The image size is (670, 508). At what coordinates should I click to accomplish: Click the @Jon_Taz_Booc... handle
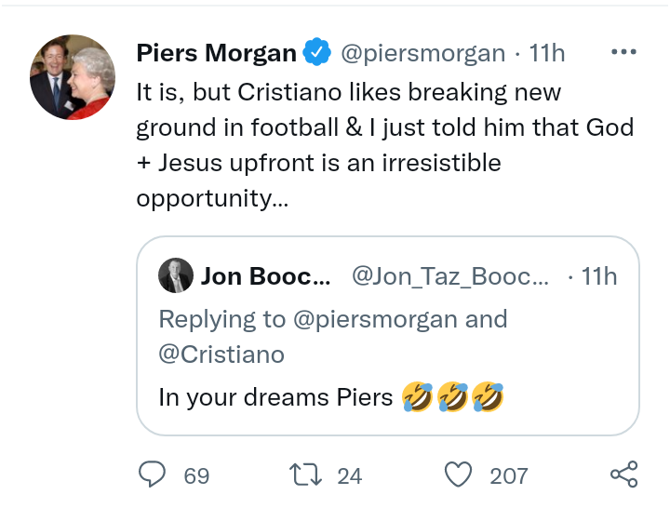[450, 276]
